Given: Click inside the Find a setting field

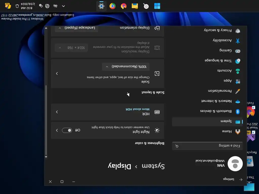Looking at the screenshot, I should click(207, 146).
